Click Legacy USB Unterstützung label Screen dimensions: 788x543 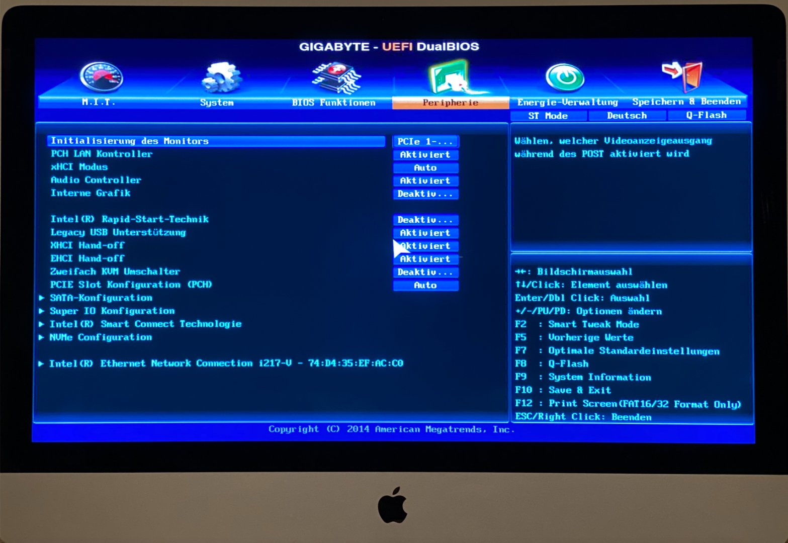118,232
